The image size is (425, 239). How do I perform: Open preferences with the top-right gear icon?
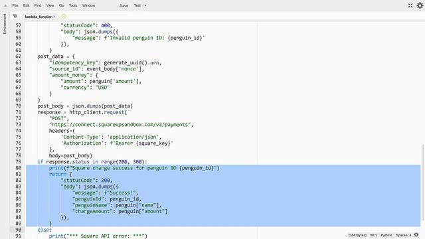click(x=420, y=5)
